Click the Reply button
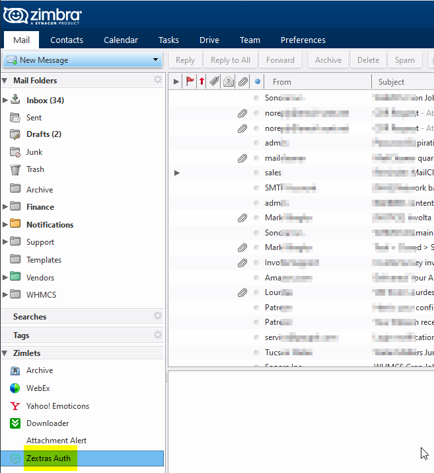Screen dimensions: 434x473 coord(185,60)
